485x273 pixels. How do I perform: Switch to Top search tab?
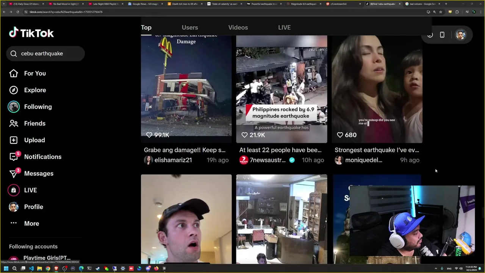(x=146, y=27)
